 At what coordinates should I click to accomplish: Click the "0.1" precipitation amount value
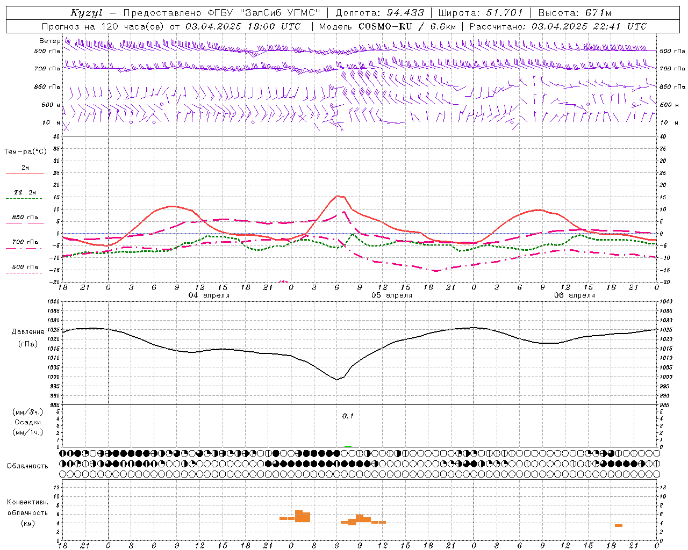[348, 416]
